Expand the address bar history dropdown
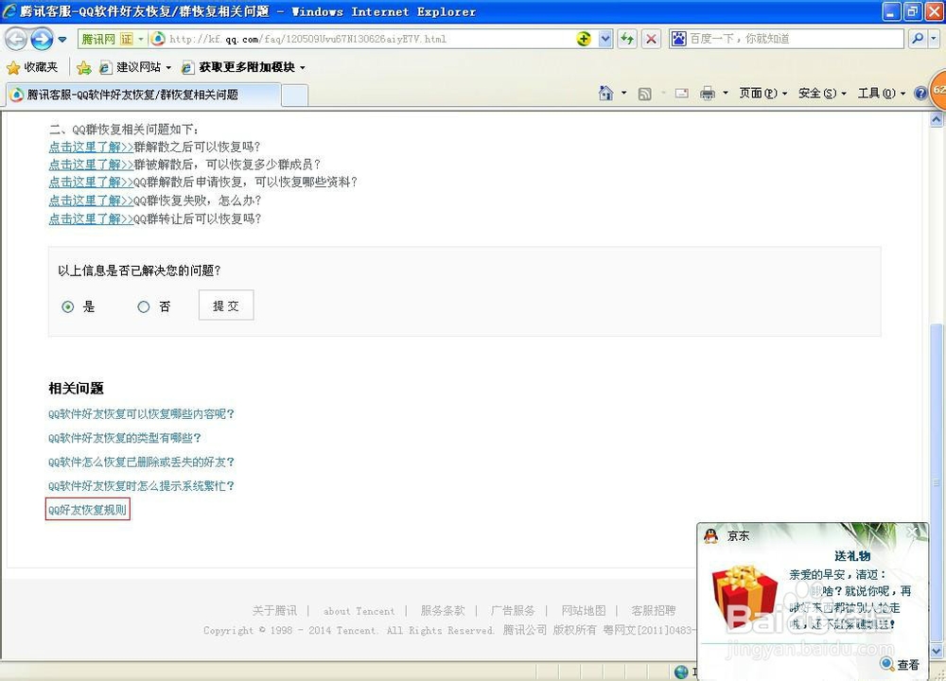Image resolution: width=946 pixels, height=681 pixels. point(605,39)
